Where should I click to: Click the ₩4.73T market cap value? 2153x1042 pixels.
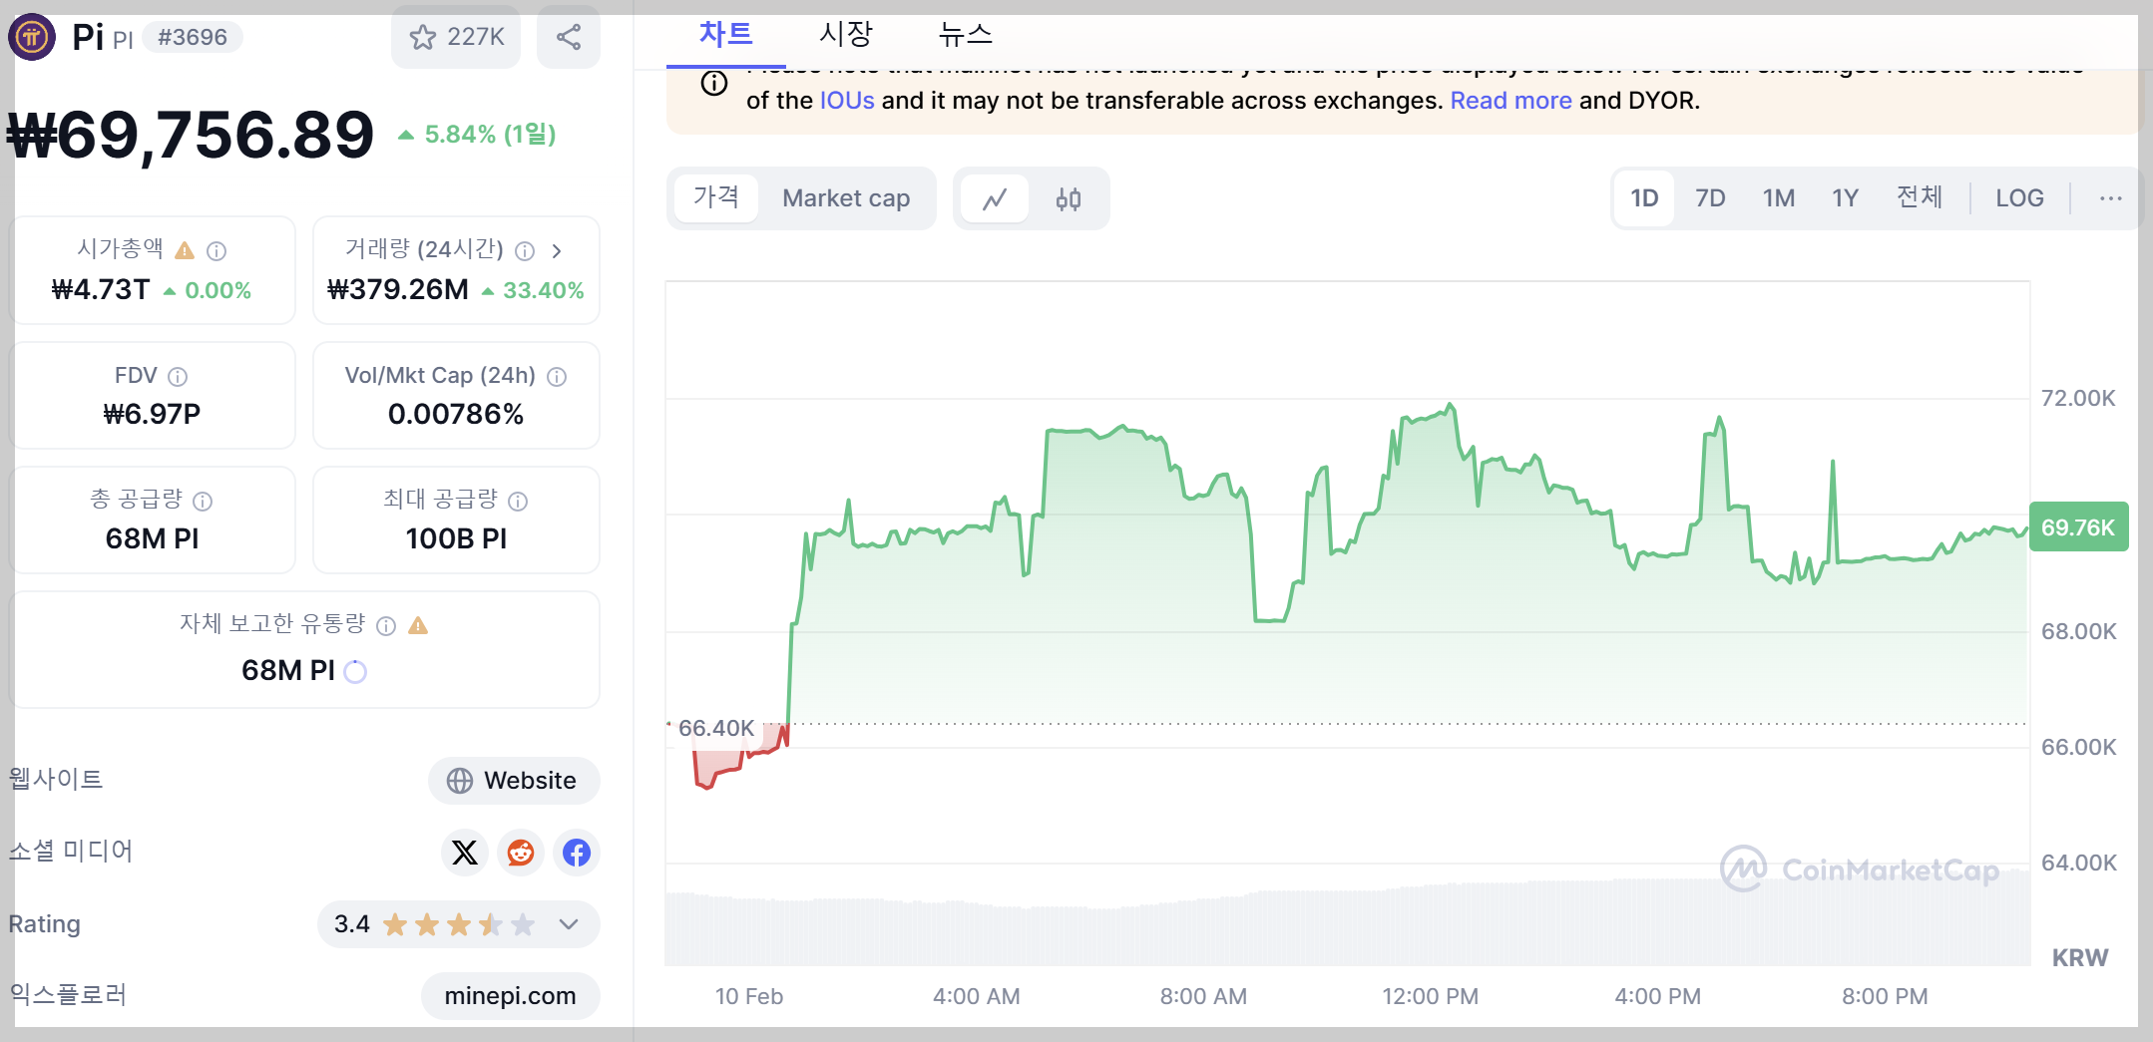[x=100, y=290]
